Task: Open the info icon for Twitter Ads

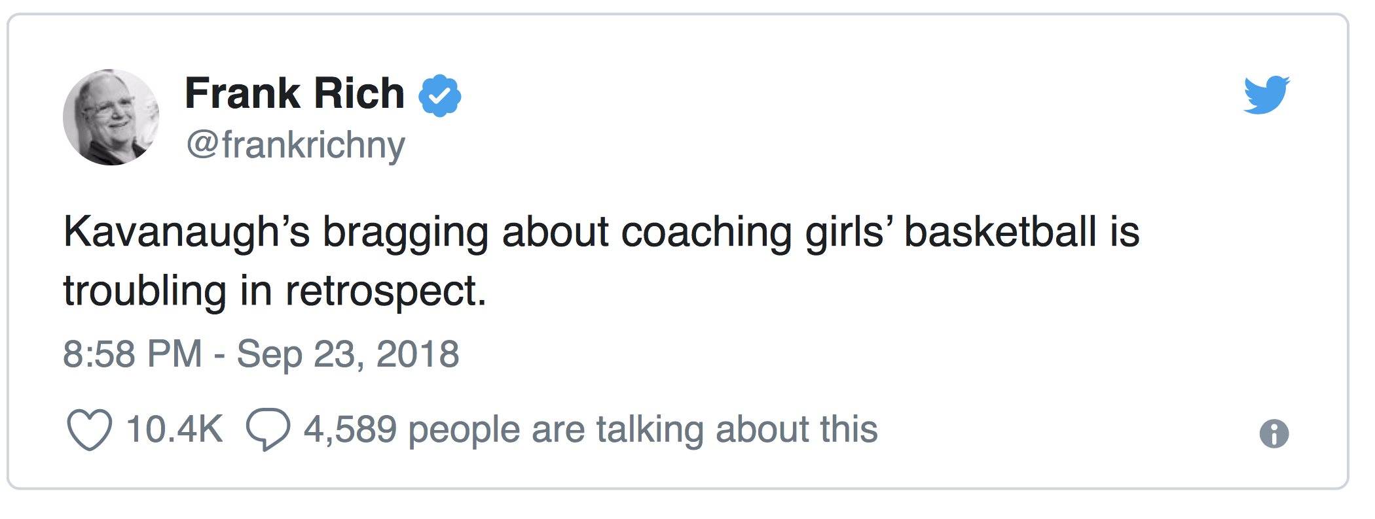Action: [x=1274, y=434]
